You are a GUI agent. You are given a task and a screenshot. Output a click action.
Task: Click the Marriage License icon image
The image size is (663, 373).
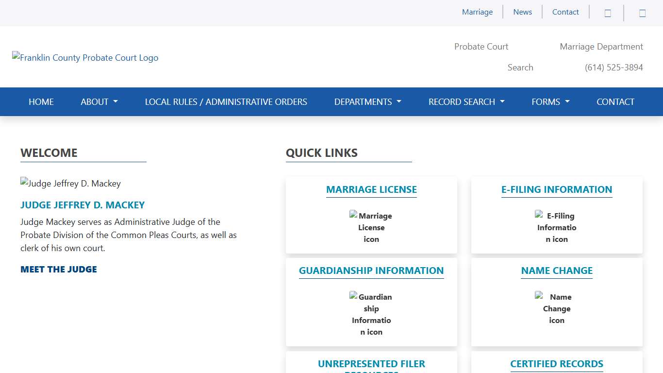[371, 227]
